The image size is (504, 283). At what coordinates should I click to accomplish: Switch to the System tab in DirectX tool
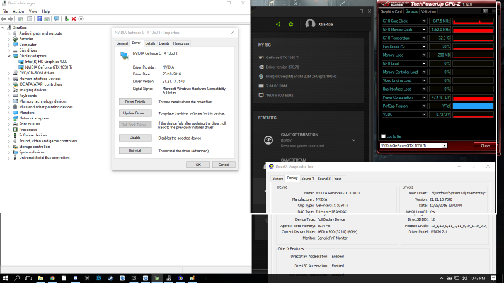tap(278, 179)
